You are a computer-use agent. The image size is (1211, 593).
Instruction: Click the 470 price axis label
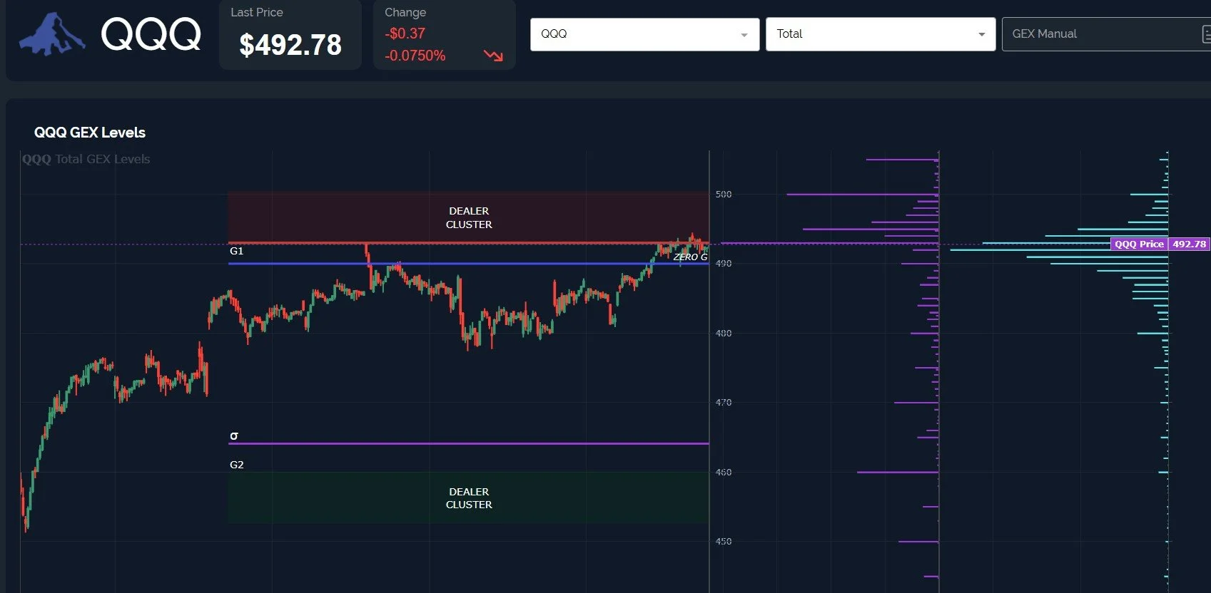[723, 403]
